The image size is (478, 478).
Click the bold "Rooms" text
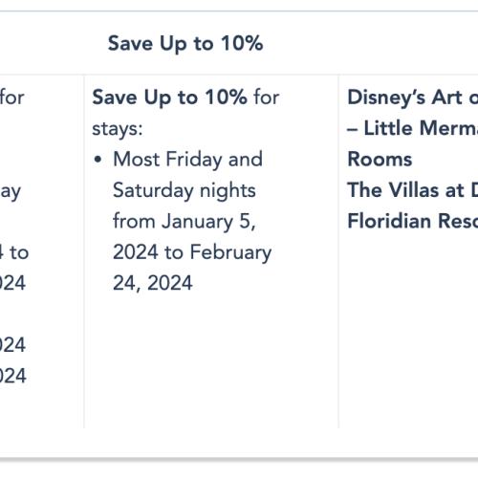coord(380,159)
